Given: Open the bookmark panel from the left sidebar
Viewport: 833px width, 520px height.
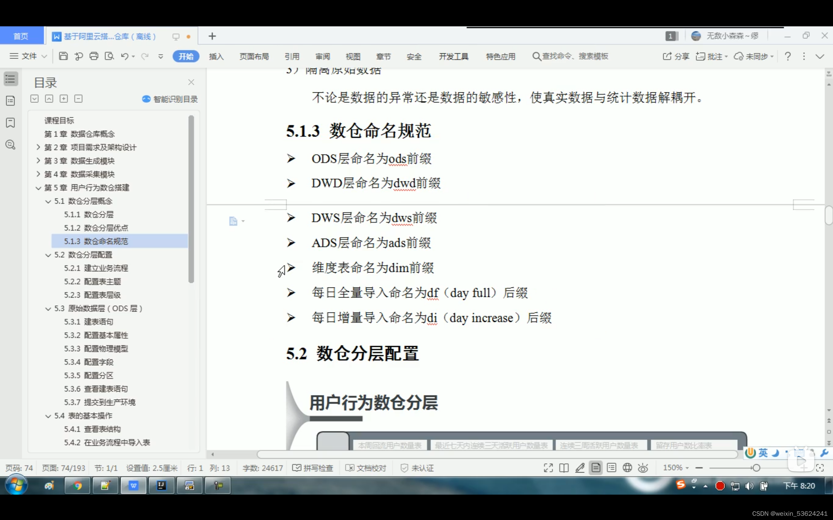Looking at the screenshot, I should click(x=11, y=123).
